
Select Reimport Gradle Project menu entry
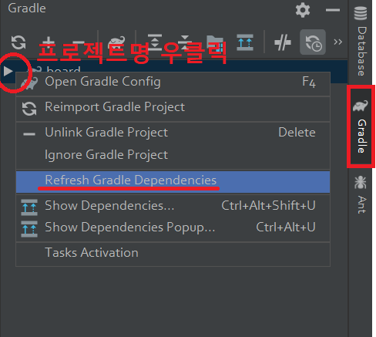pos(173,109)
